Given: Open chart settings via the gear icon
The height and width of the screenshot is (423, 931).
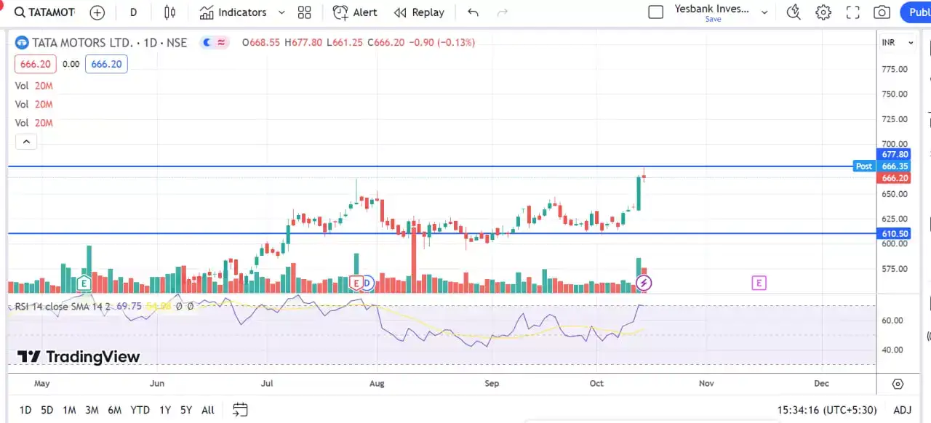Looking at the screenshot, I should (x=823, y=12).
